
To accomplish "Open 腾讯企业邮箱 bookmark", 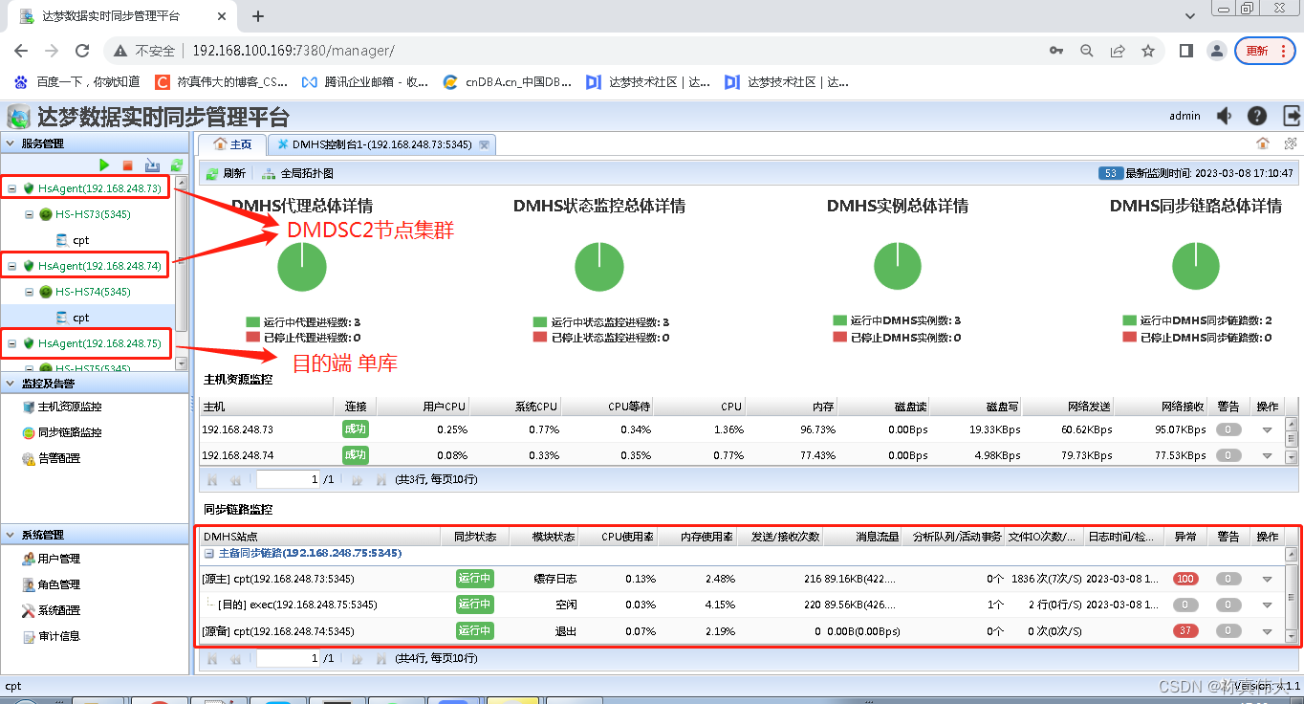I will [364, 82].
